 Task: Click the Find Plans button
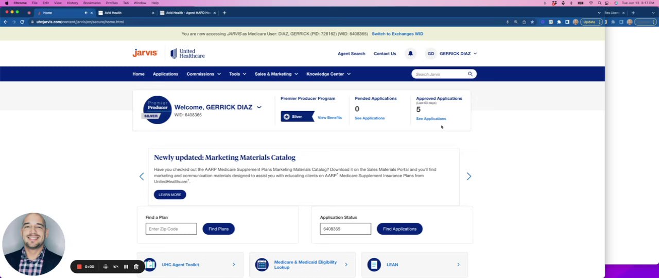pyautogui.click(x=218, y=229)
